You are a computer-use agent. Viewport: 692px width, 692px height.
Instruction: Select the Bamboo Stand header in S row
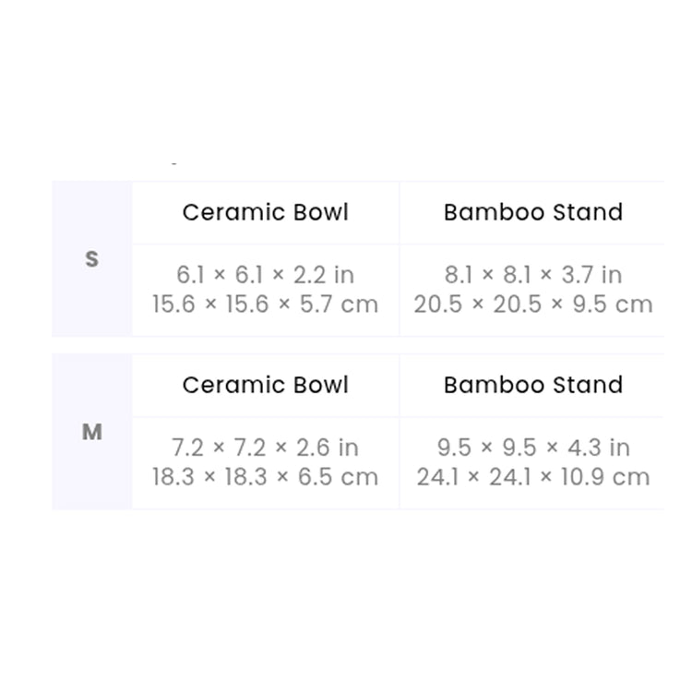[533, 212]
